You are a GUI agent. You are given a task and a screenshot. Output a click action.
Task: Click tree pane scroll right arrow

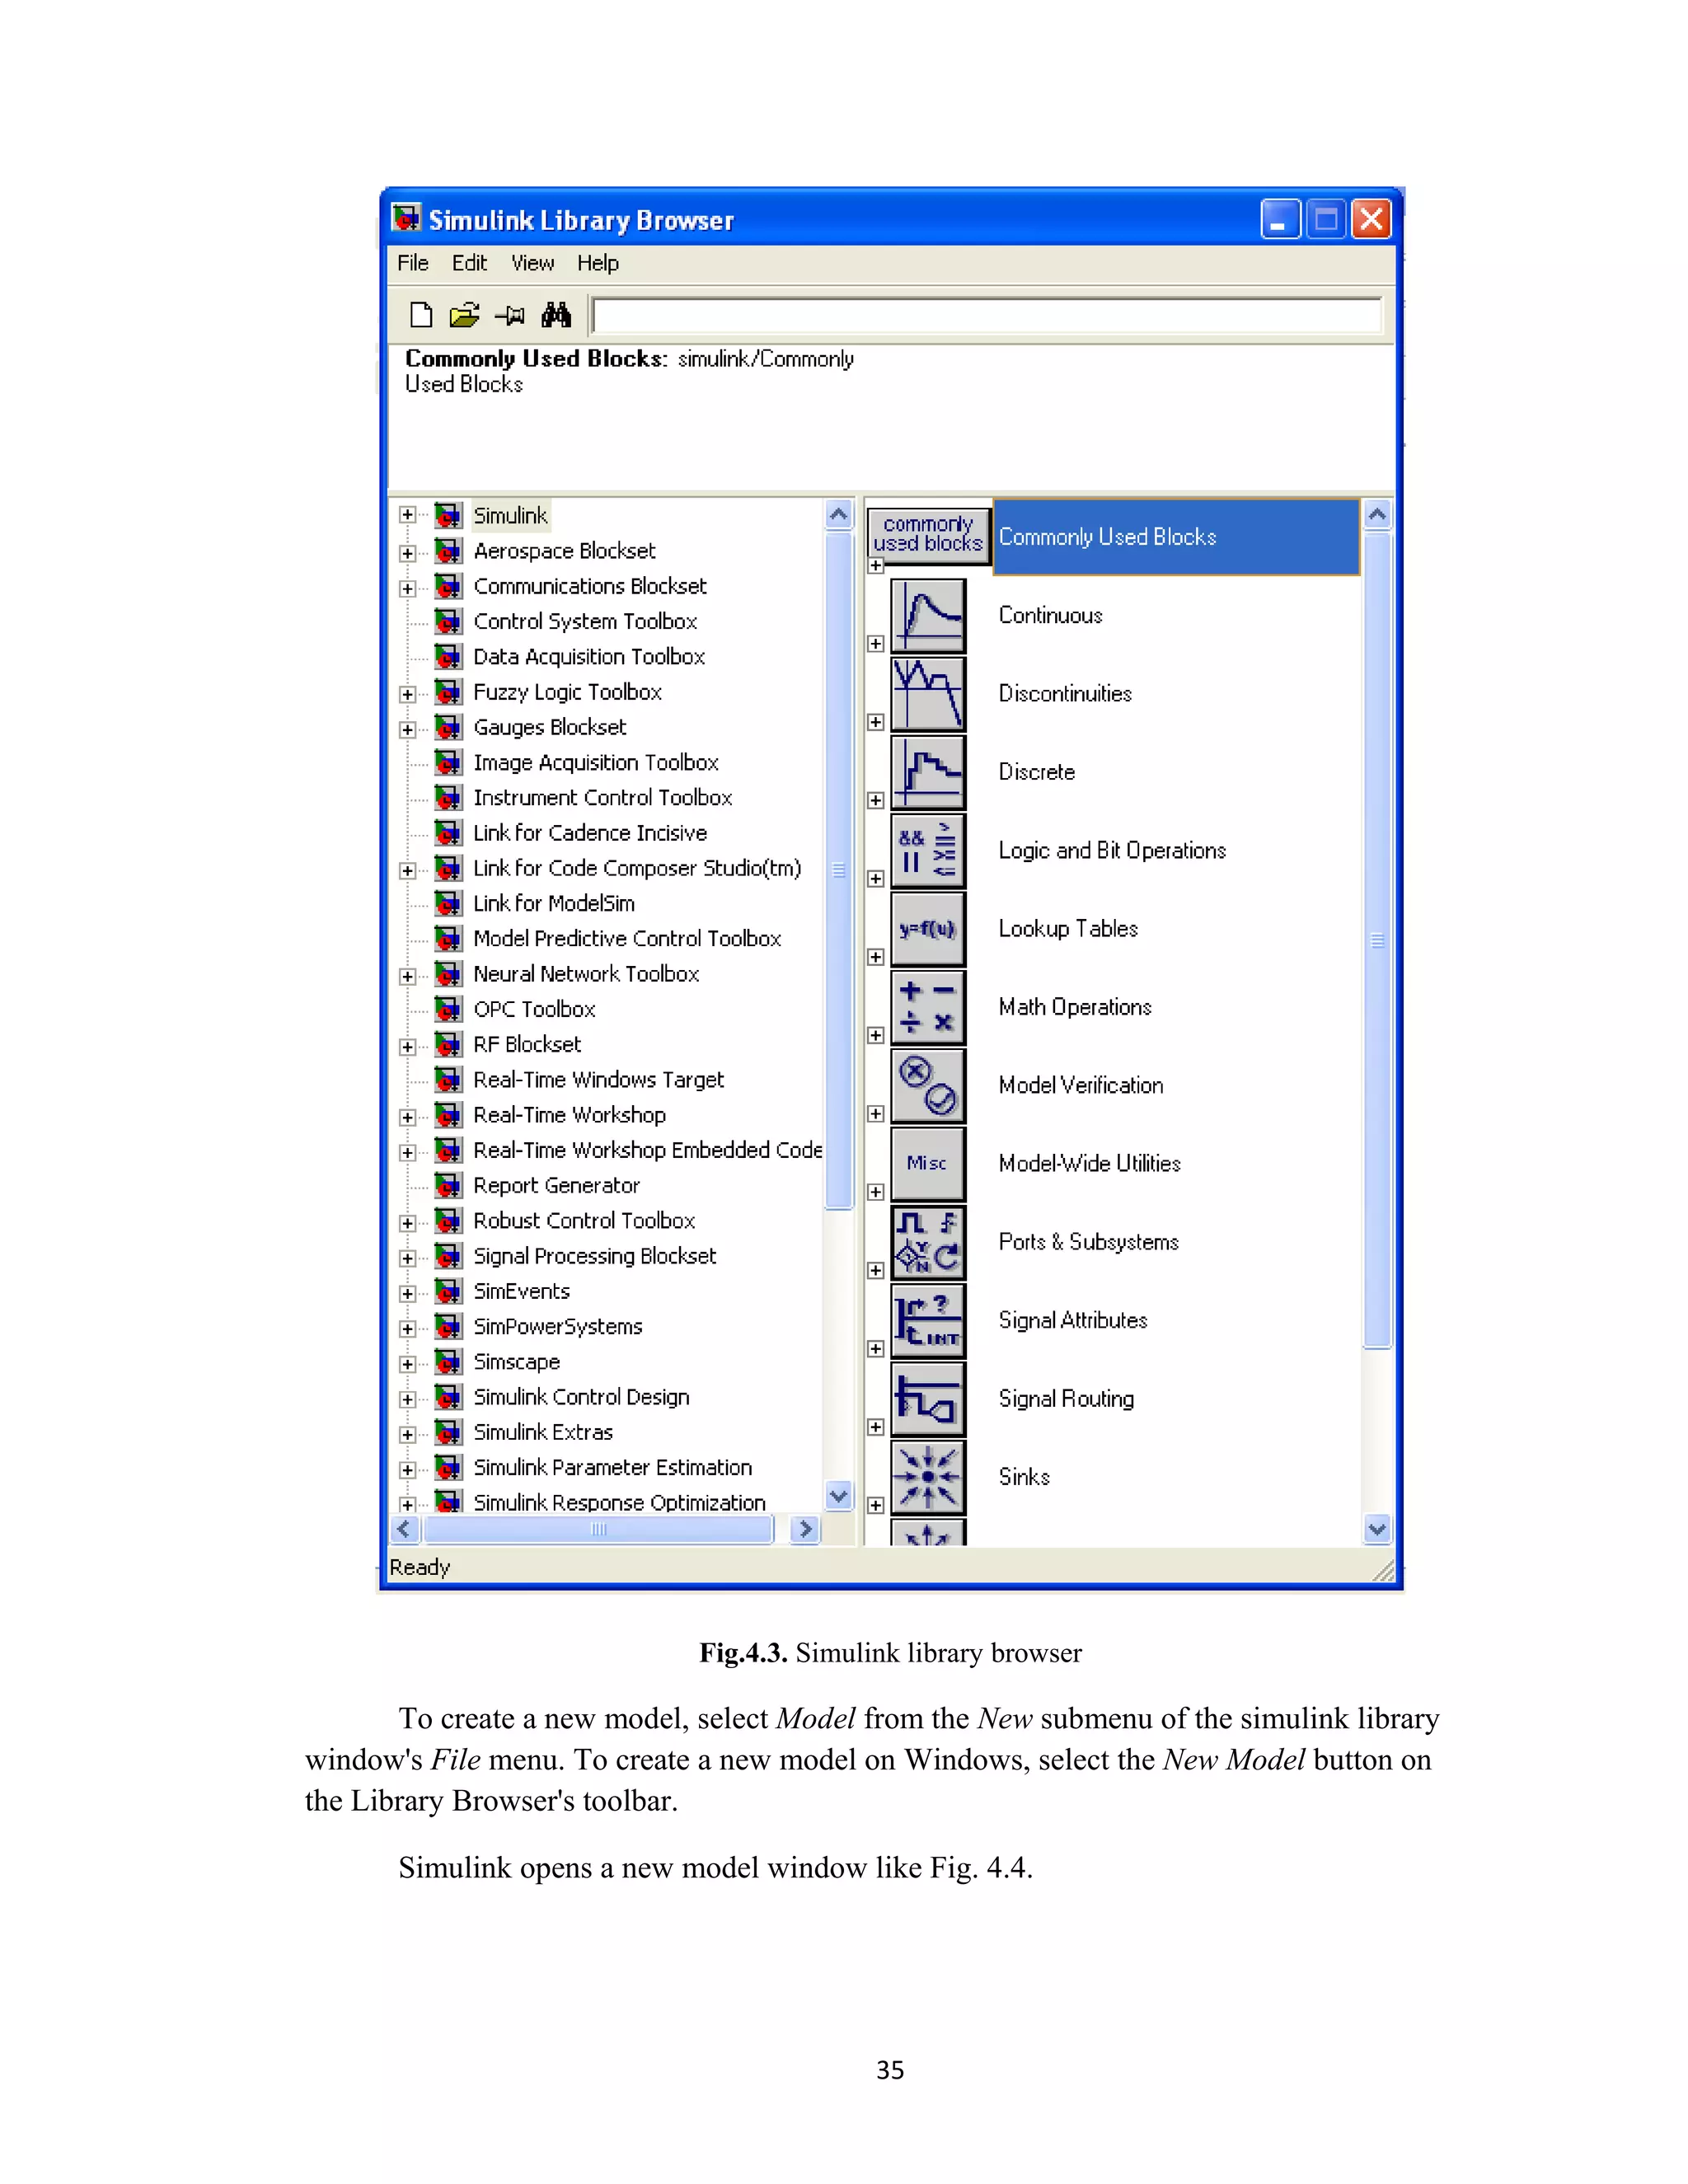805,1529
